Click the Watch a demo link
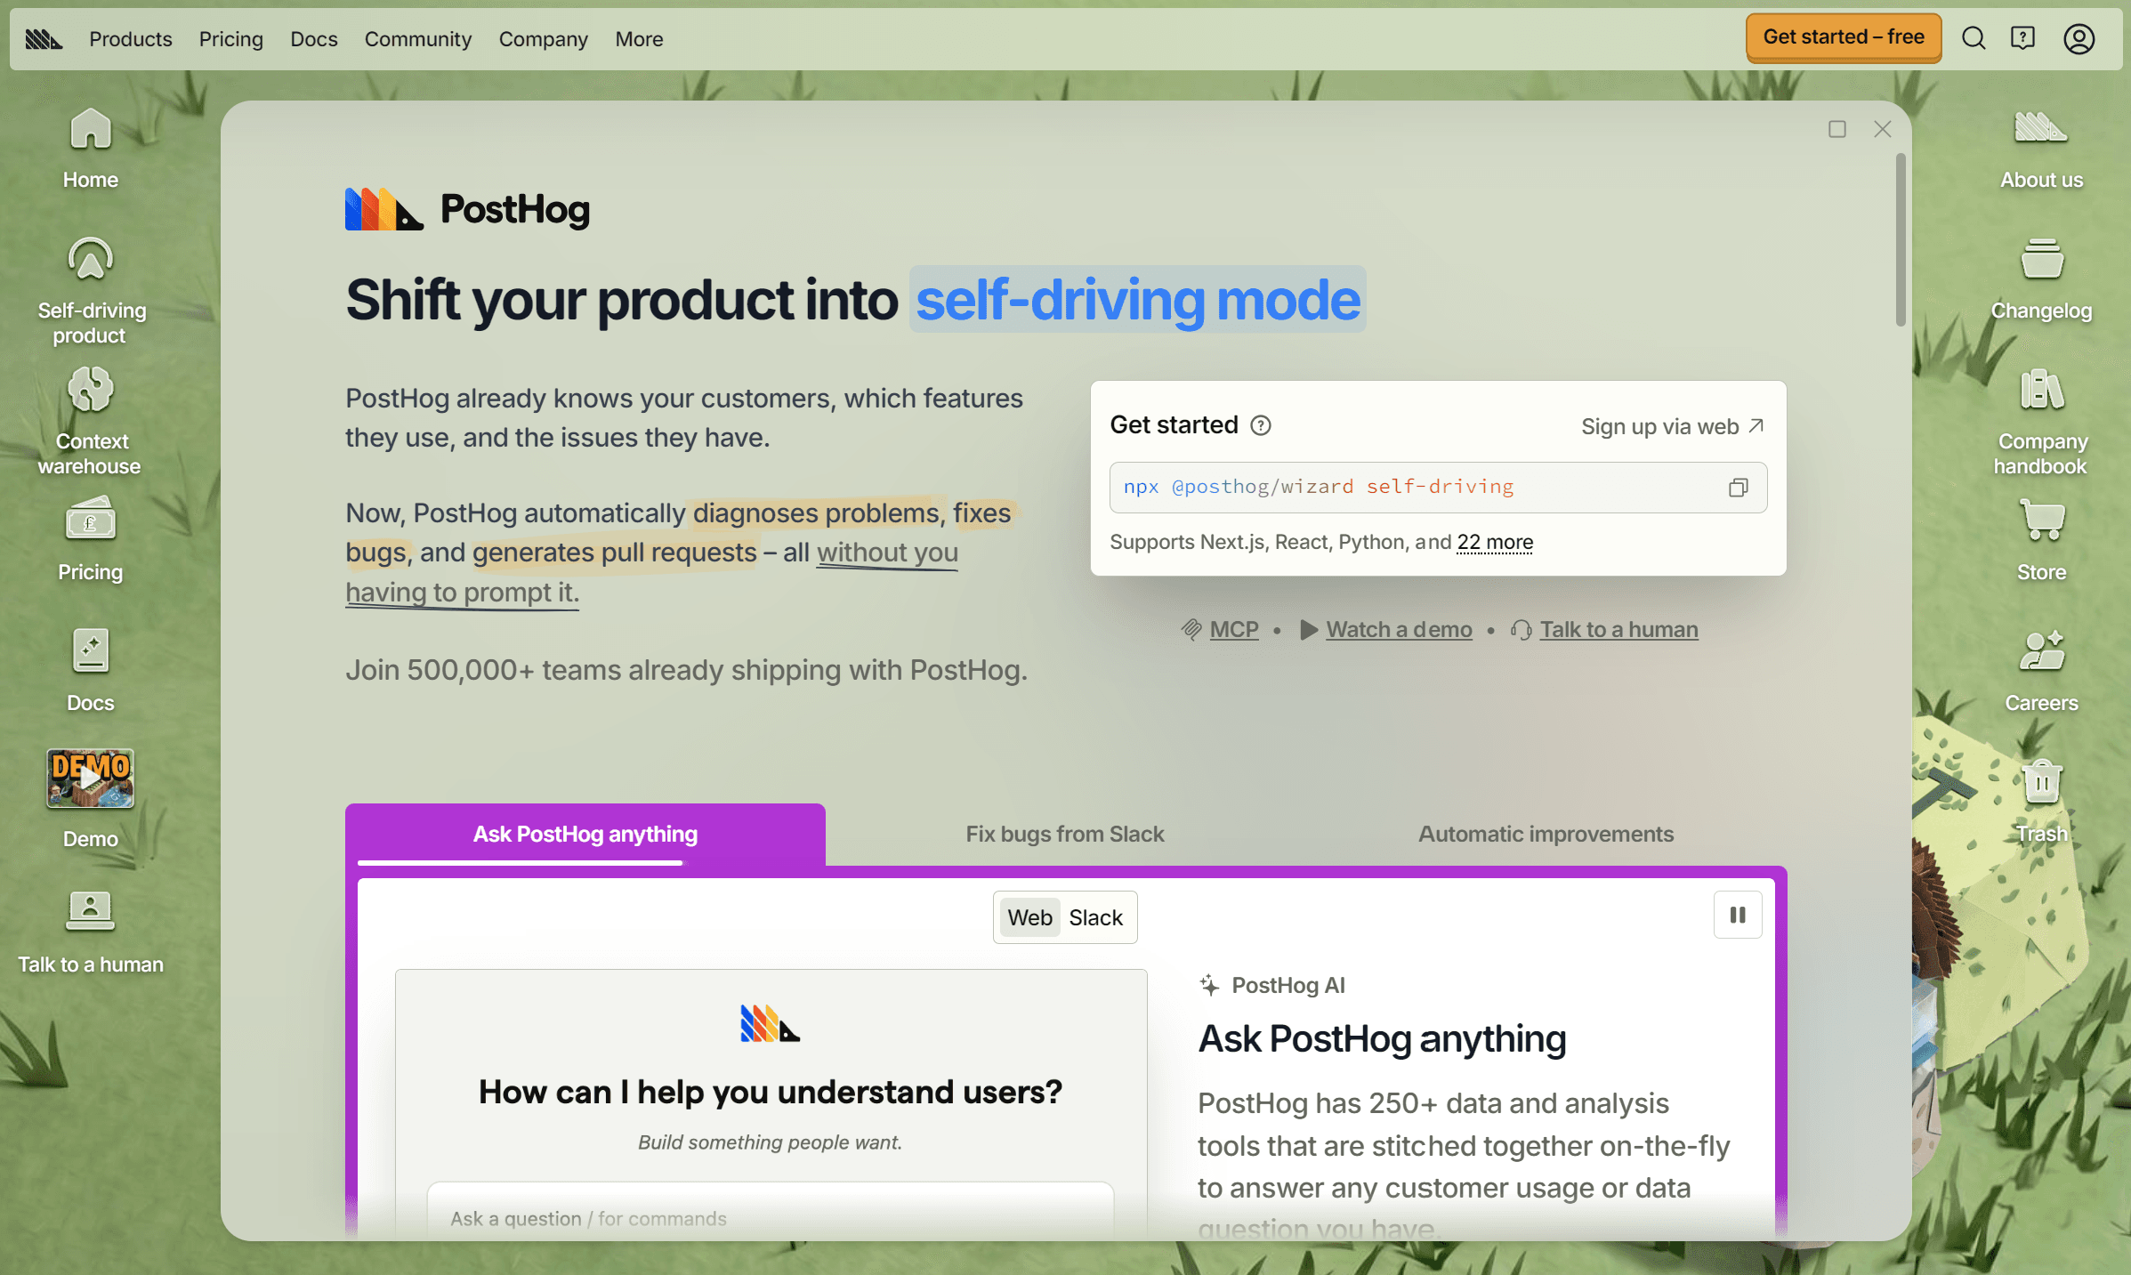This screenshot has width=2131, height=1275. [1399, 629]
